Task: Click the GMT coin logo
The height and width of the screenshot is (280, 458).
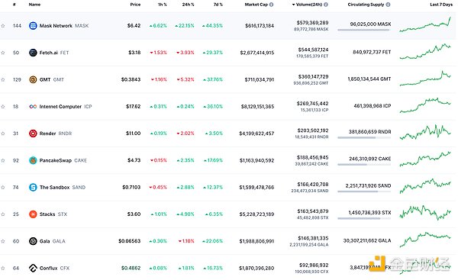Action: click(33, 79)
